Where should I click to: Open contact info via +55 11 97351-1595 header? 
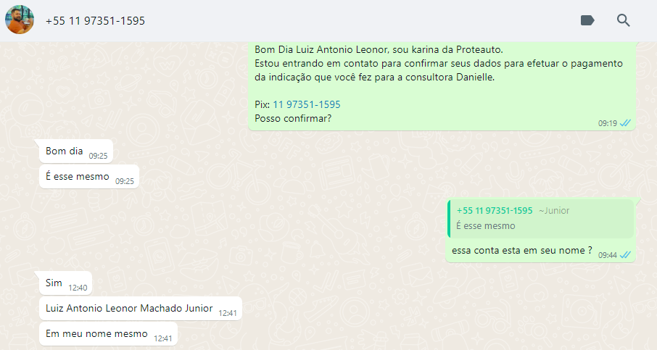(95, 20)
